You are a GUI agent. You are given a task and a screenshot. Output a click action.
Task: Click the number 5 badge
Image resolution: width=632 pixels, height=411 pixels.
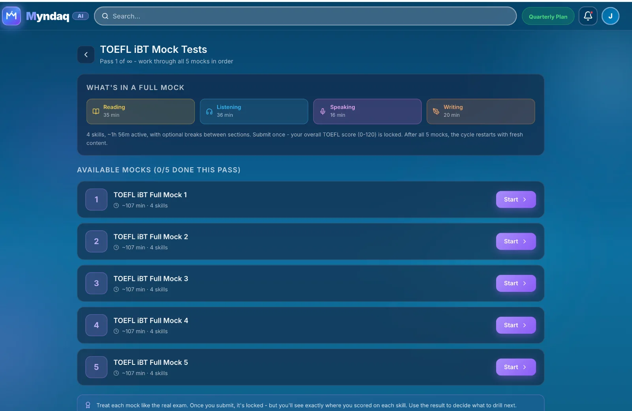click(96, 367)
